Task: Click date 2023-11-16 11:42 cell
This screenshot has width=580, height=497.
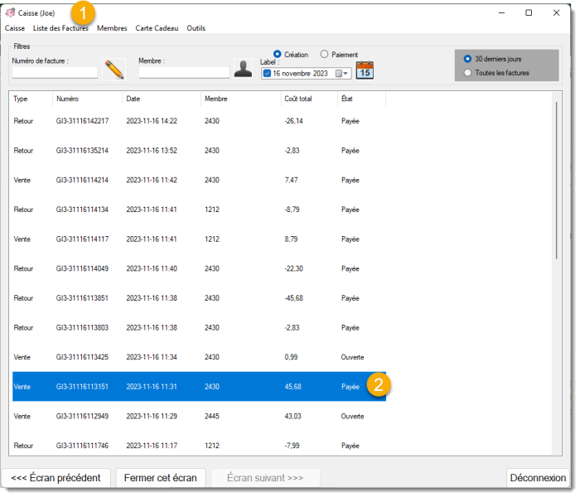Action: (x=152, y=180)
